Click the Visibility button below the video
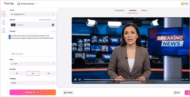The width and height of the screenshot is (190, 97). (x=68, y=92)
